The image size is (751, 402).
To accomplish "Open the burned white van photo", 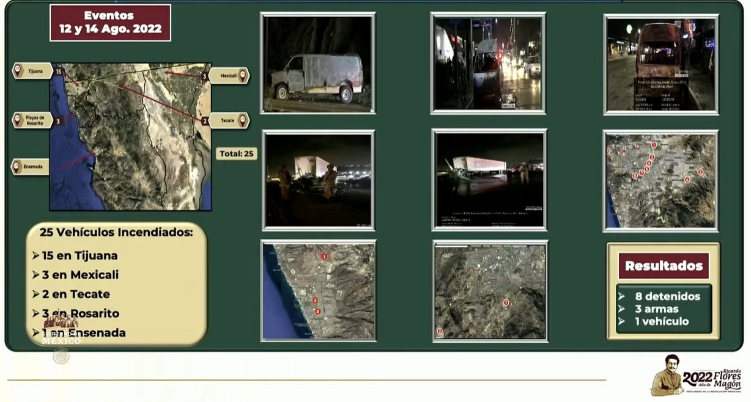I will point(317,63).
